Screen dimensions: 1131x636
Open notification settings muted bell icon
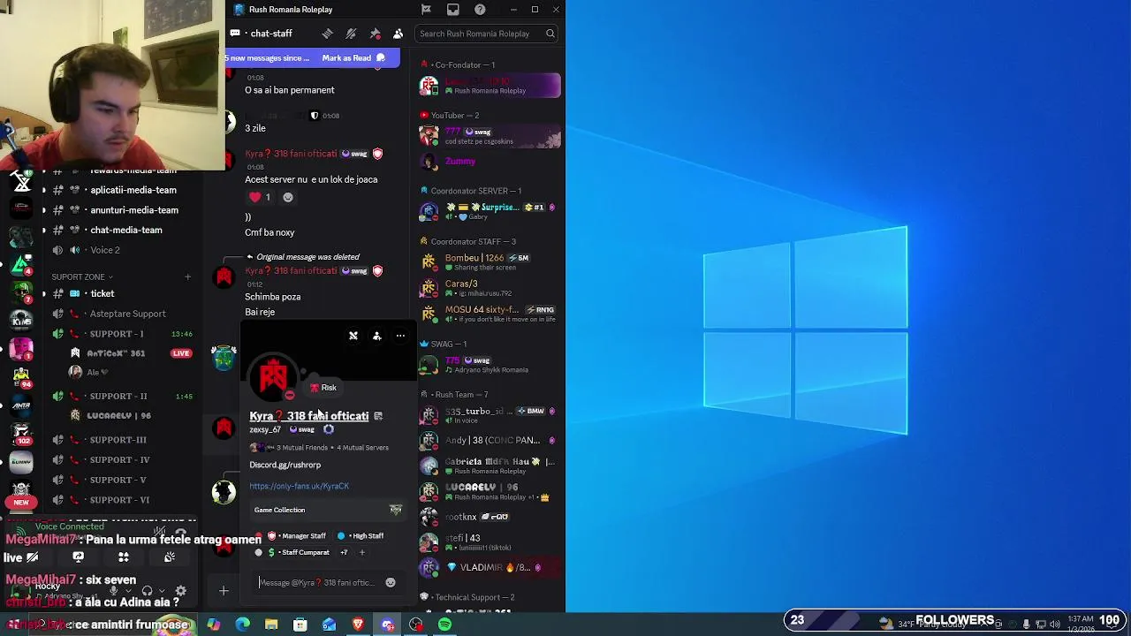point(351,34)
